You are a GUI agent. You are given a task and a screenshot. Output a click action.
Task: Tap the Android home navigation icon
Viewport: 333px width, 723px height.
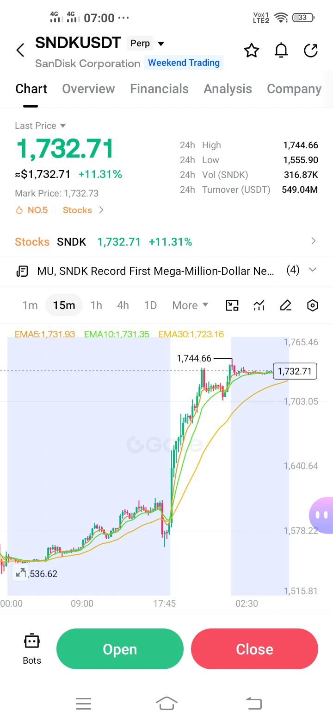(x=166, y=704)
